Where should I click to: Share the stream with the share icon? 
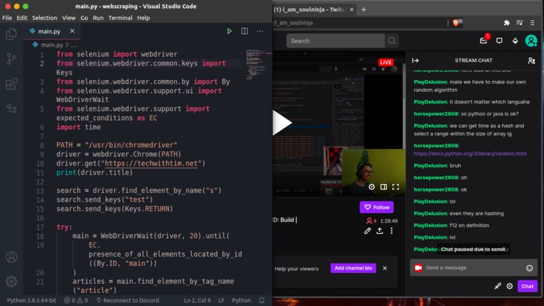380,231
